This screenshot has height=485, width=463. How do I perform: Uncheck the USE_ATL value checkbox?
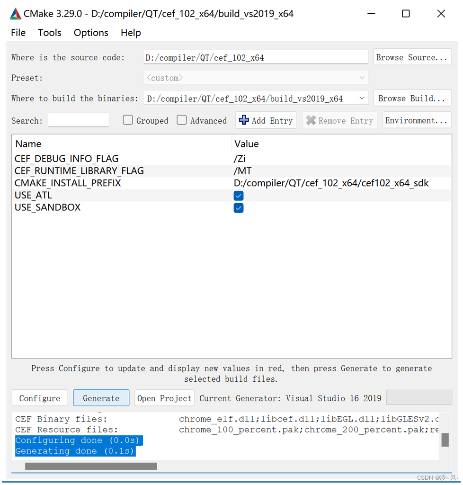click(239, 196)
